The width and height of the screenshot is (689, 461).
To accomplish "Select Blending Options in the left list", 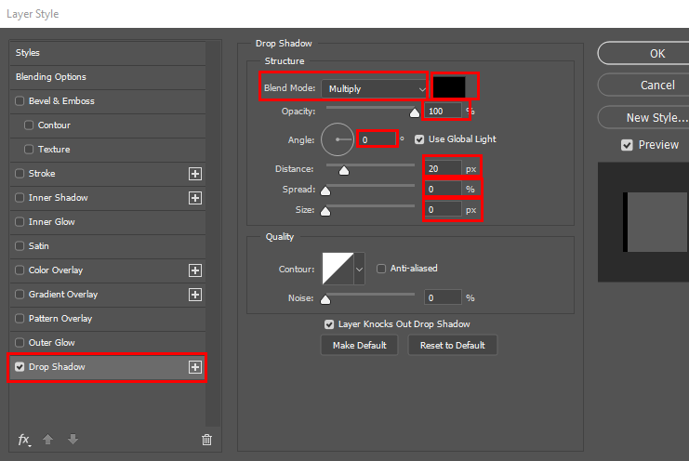I will [x=51, y=77].
